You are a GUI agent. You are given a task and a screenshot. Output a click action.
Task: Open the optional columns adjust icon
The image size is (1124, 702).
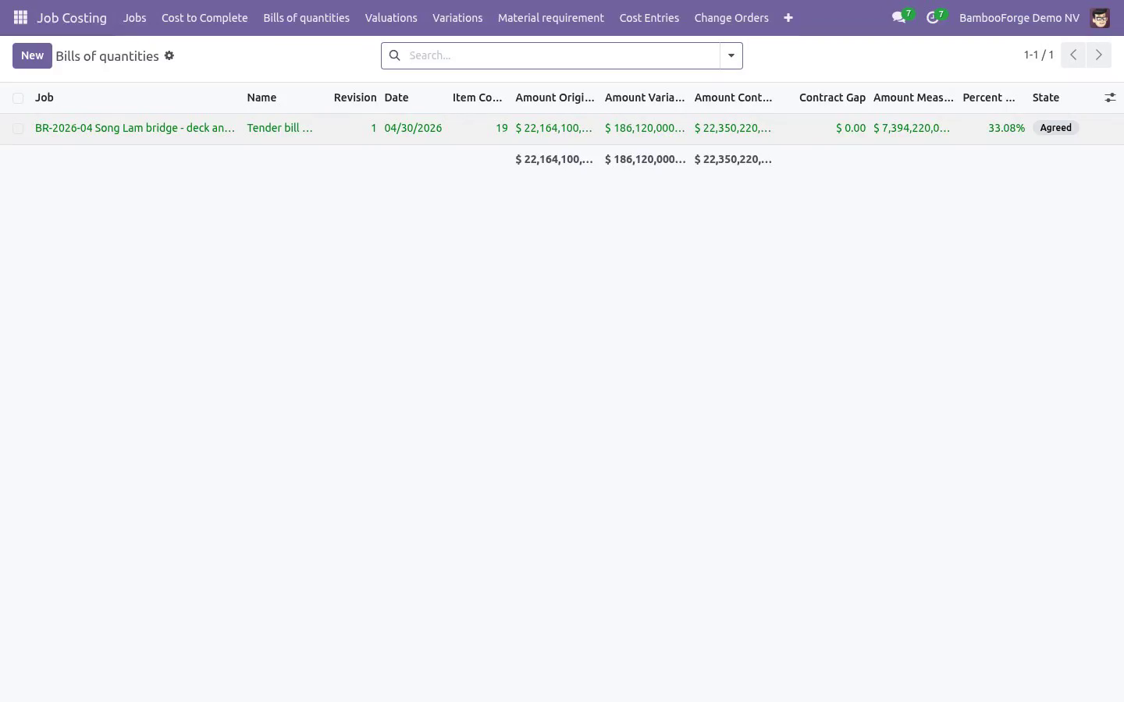click(1110, 97)
